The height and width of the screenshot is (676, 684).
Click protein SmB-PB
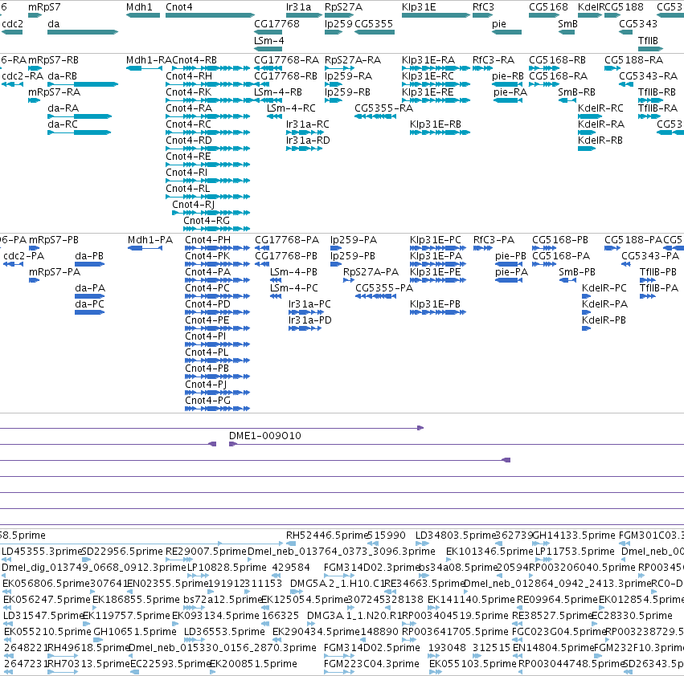(577, 272)
